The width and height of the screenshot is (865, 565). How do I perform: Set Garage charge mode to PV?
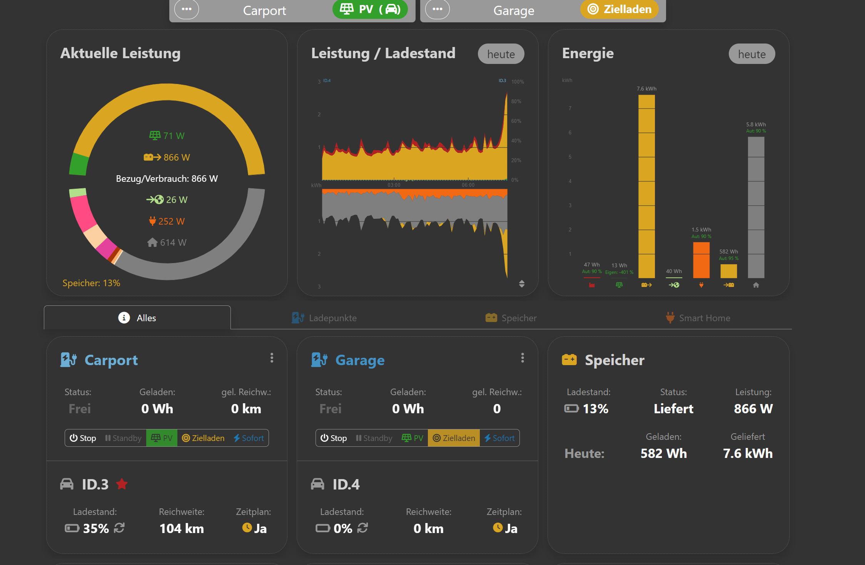pos(412,438)
